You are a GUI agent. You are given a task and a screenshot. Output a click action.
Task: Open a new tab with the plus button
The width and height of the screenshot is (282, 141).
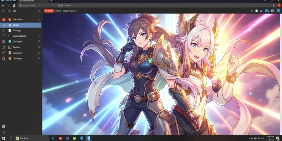51,1
